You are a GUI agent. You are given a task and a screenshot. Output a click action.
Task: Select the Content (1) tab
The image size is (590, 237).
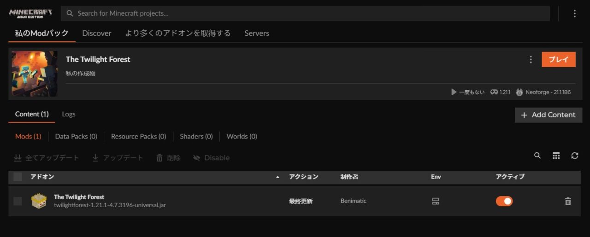coord(32,114)
